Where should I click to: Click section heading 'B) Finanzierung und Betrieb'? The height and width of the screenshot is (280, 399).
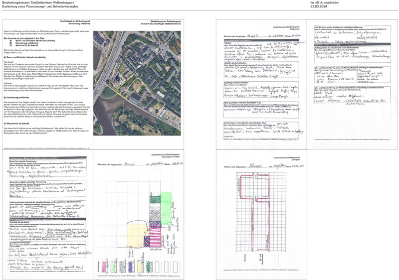(x=16, y=98)
